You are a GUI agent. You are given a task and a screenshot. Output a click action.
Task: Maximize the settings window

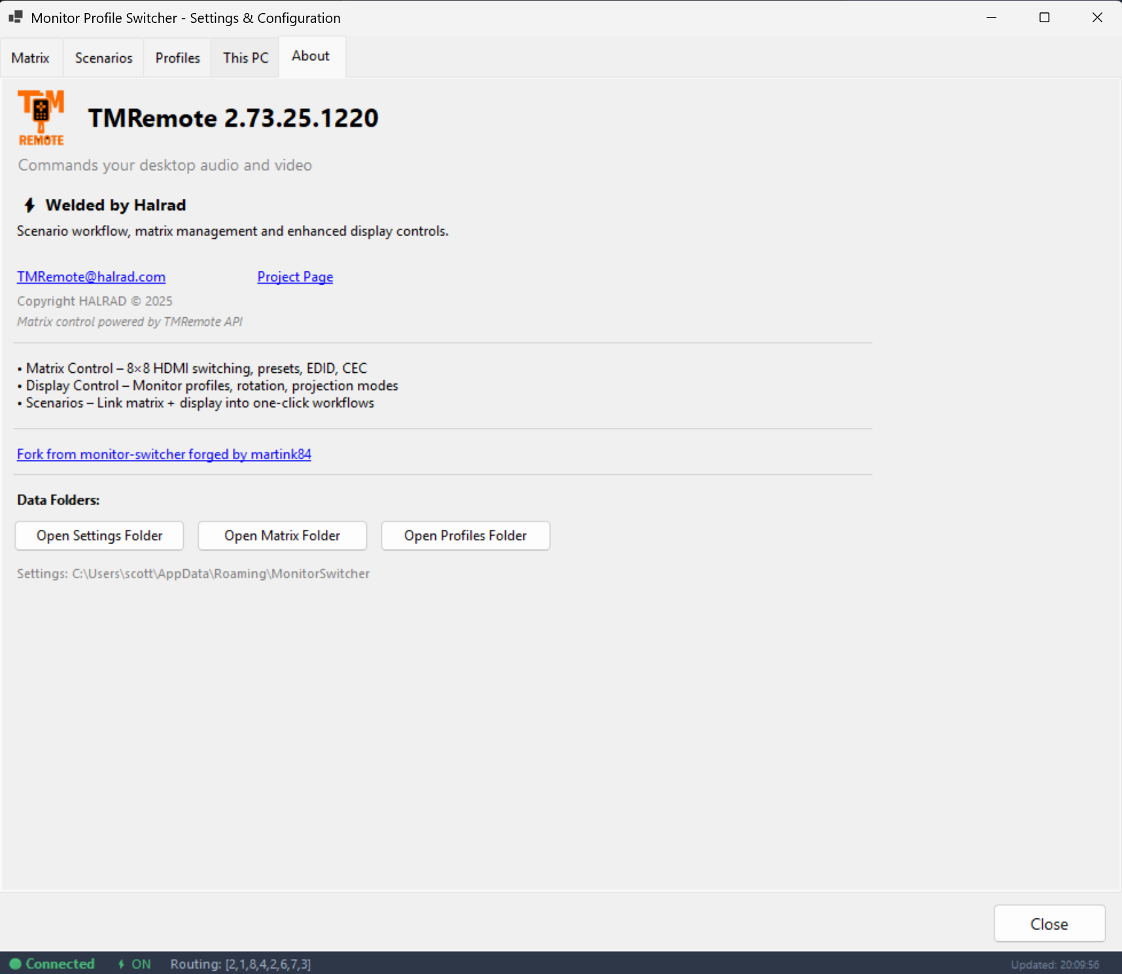click(x=1044, y=18)
